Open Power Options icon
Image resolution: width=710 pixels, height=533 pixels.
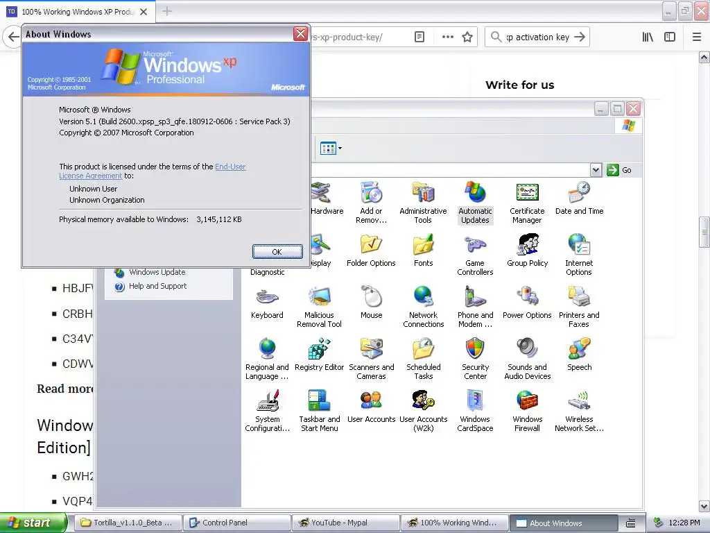(527, 303)
